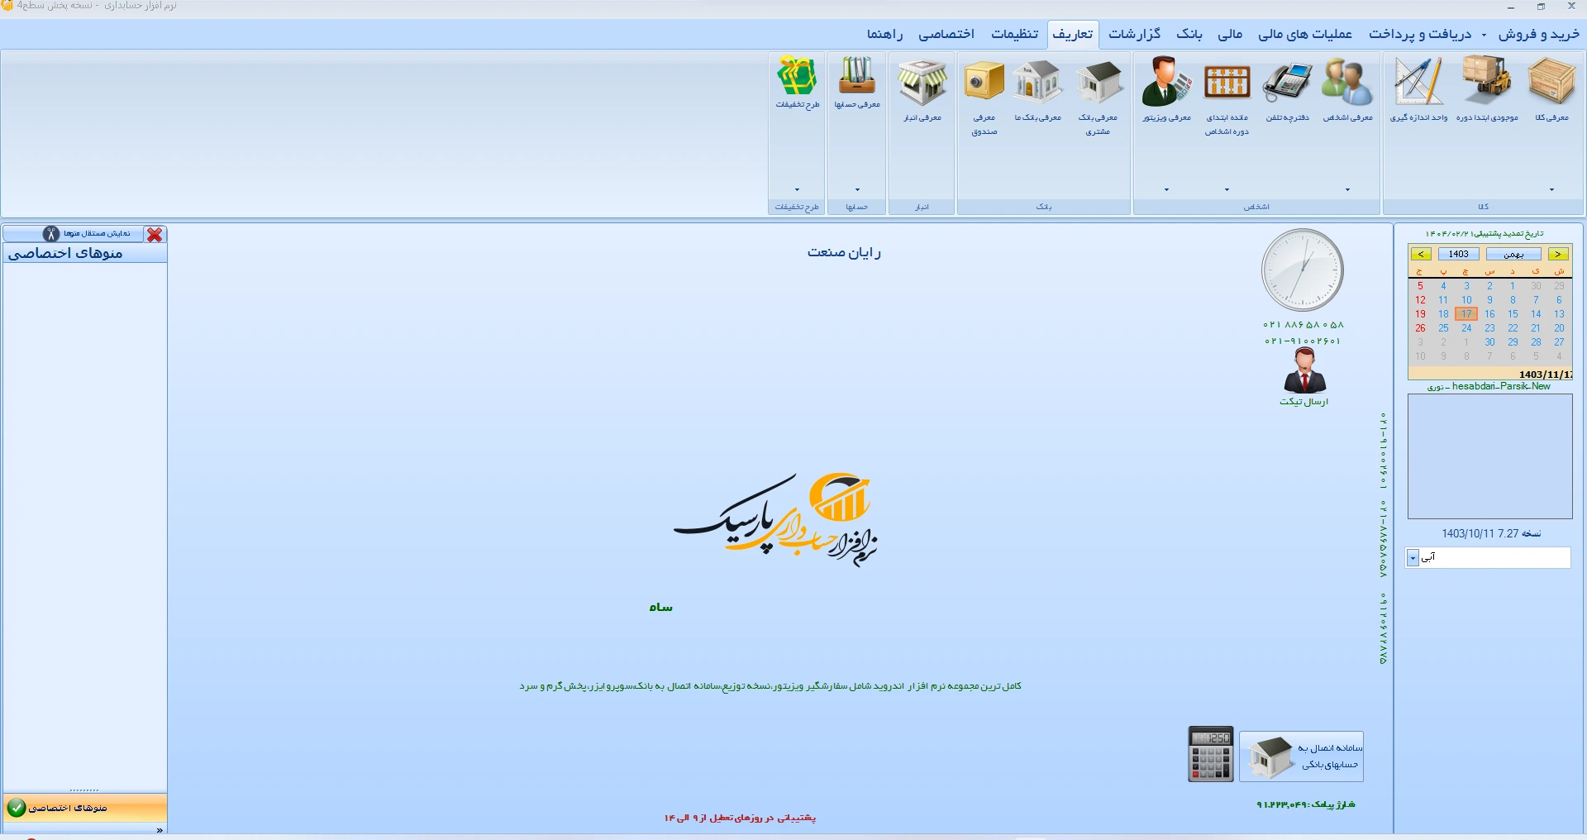Open the دریافت و پرداخت menu

(1420, 34)
